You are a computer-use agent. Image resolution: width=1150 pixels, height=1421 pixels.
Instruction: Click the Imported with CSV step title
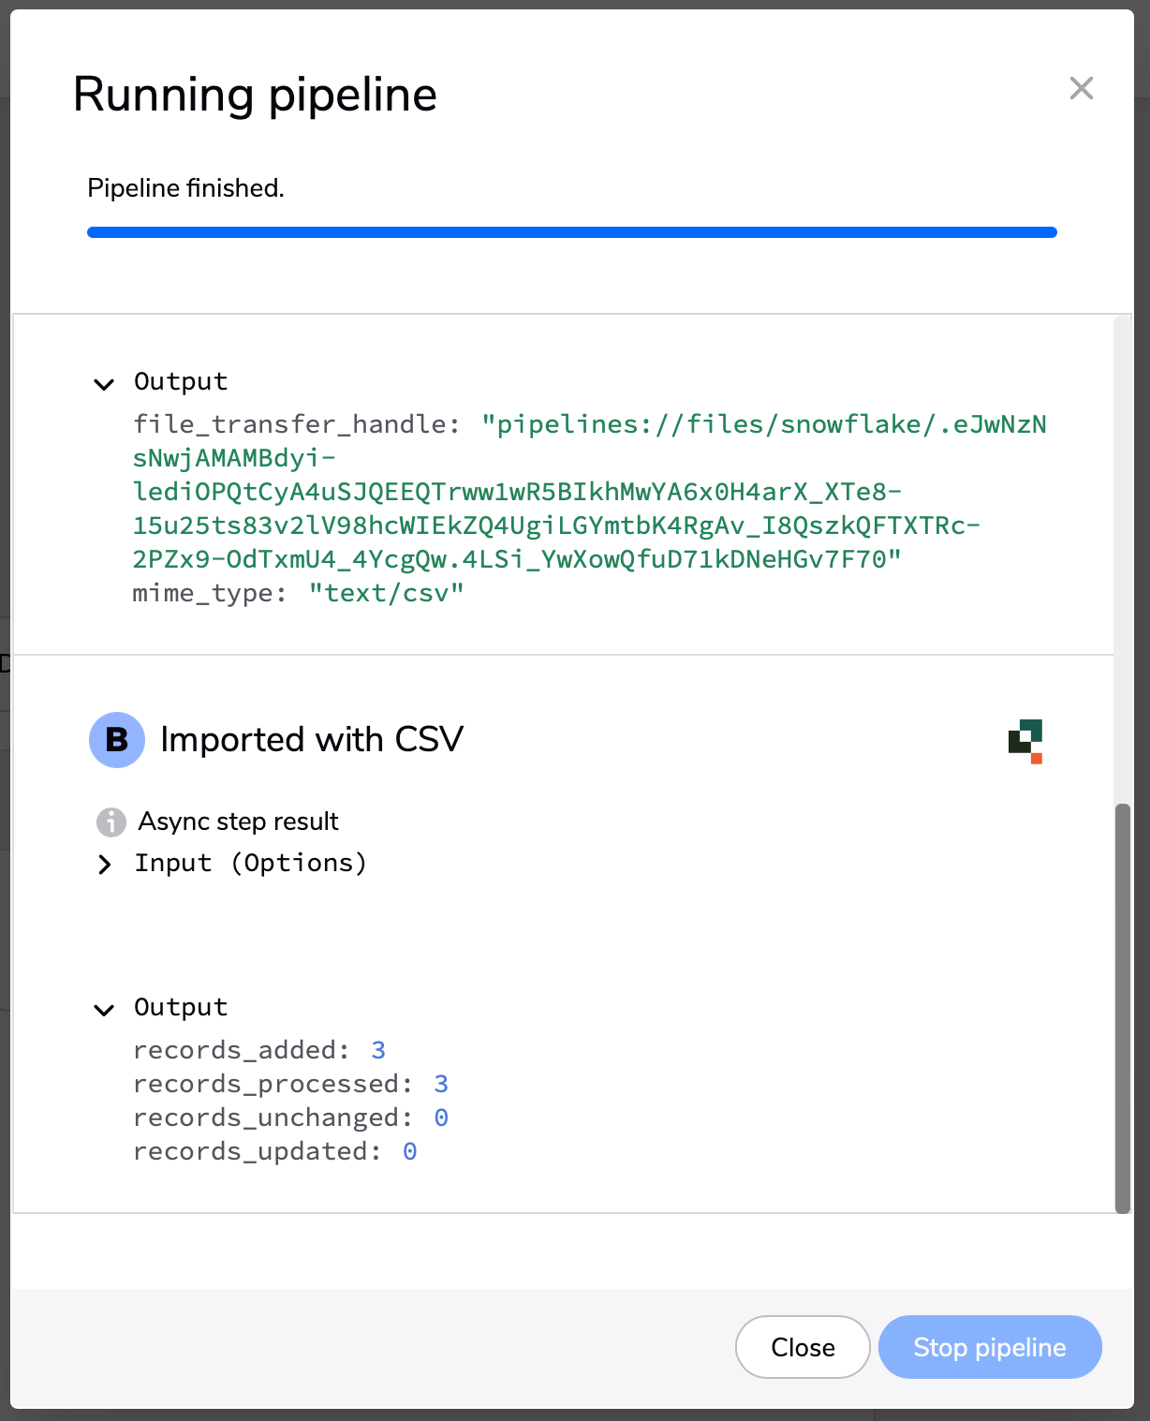[312, 739]
